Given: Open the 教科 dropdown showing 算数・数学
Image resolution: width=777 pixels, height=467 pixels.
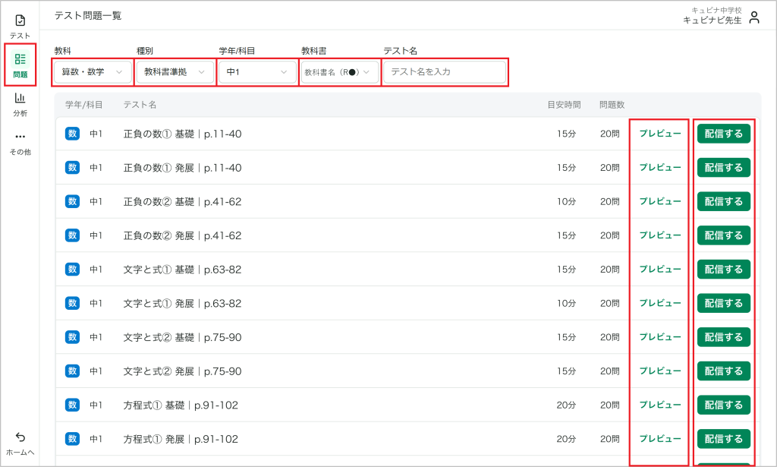Looking at the screenshot, I should coord(93,72).
